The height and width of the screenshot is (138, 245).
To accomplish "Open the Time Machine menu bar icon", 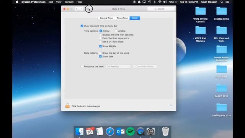I will tap(150, 2).
